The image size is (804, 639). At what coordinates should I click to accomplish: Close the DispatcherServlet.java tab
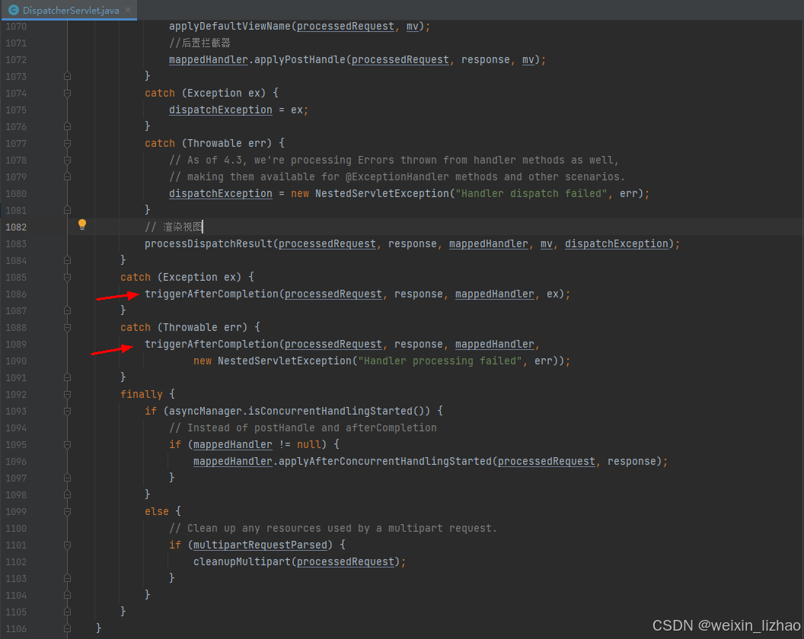[128, 10]
